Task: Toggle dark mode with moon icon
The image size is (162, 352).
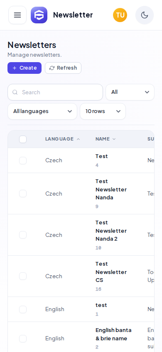Action: point(145,15)
